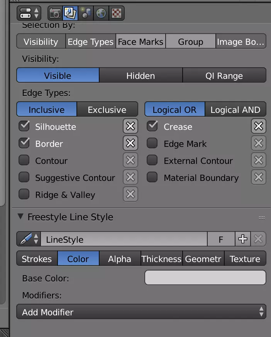
Task: Switch to the Strokes tab
Action: tap(37, 259)
